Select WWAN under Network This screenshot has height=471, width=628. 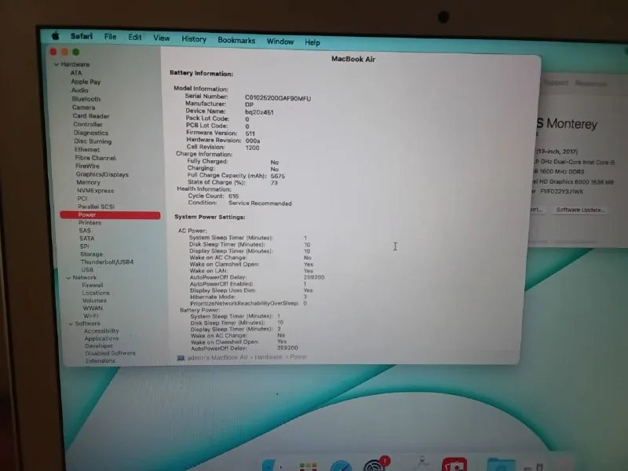click(x=93, y=308)
